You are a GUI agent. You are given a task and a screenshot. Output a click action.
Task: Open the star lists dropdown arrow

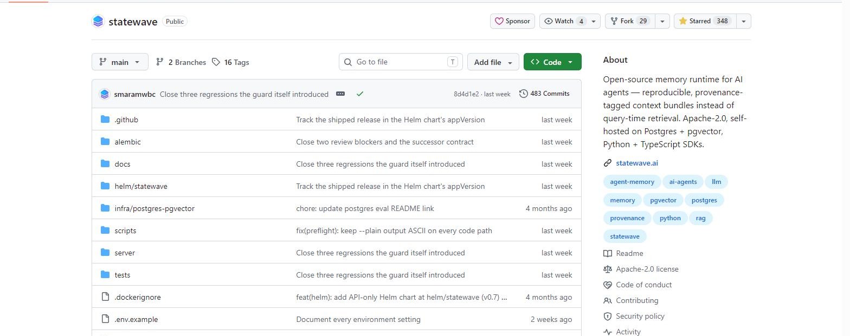(x=744, y=21)
